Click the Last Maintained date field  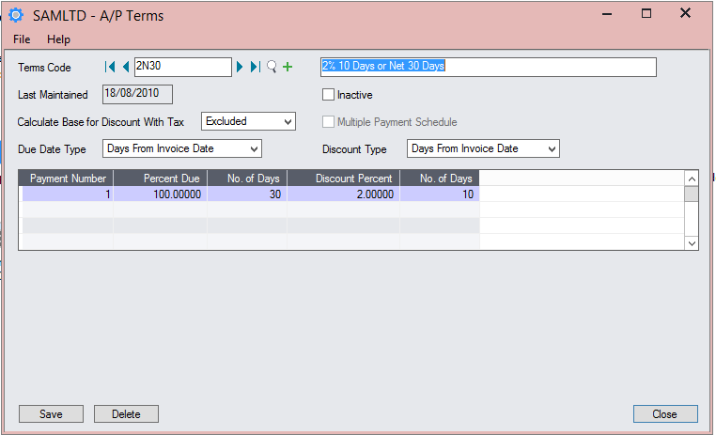tap(137, 94)
